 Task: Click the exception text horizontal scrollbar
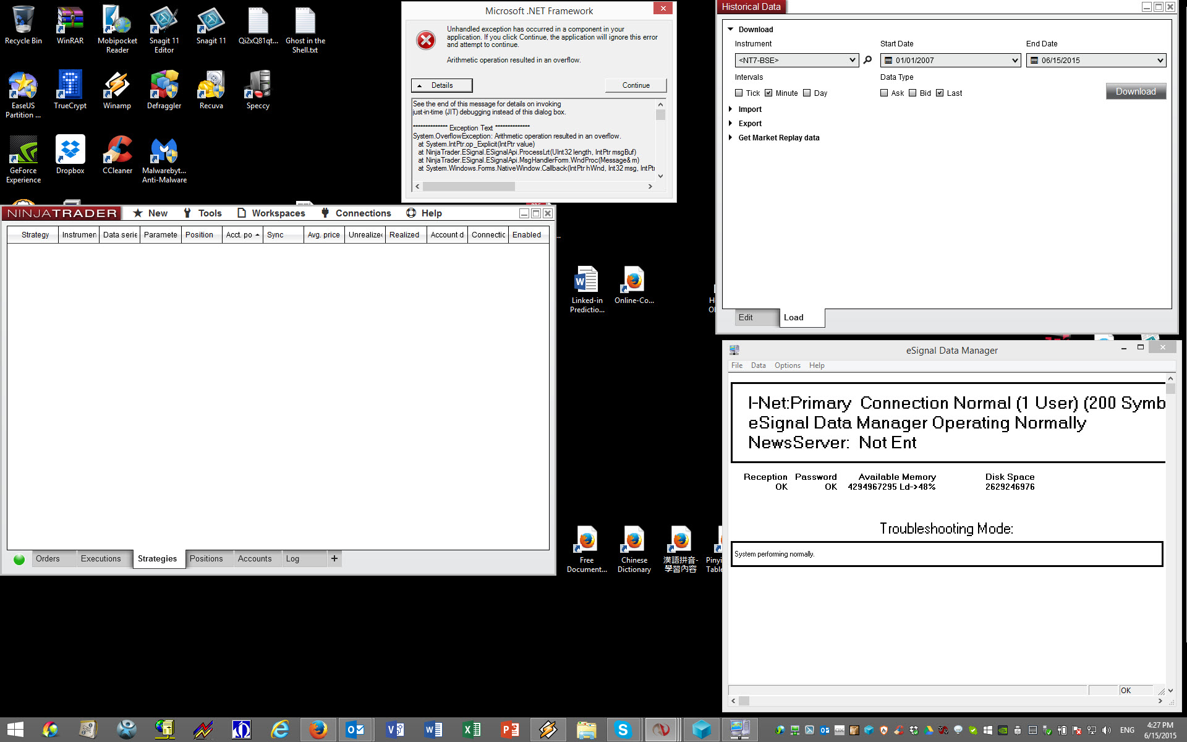coord(469,186)
